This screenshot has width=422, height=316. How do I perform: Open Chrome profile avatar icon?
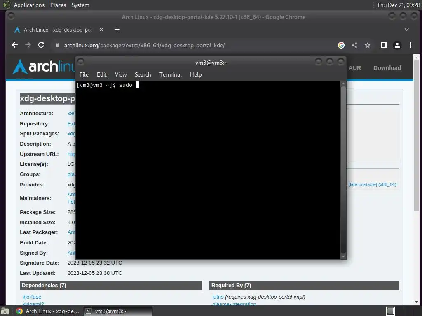pos(397,45)
